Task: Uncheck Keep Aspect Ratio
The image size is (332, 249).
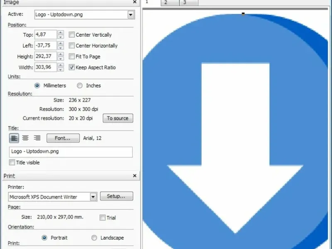Action: [71, 67]
